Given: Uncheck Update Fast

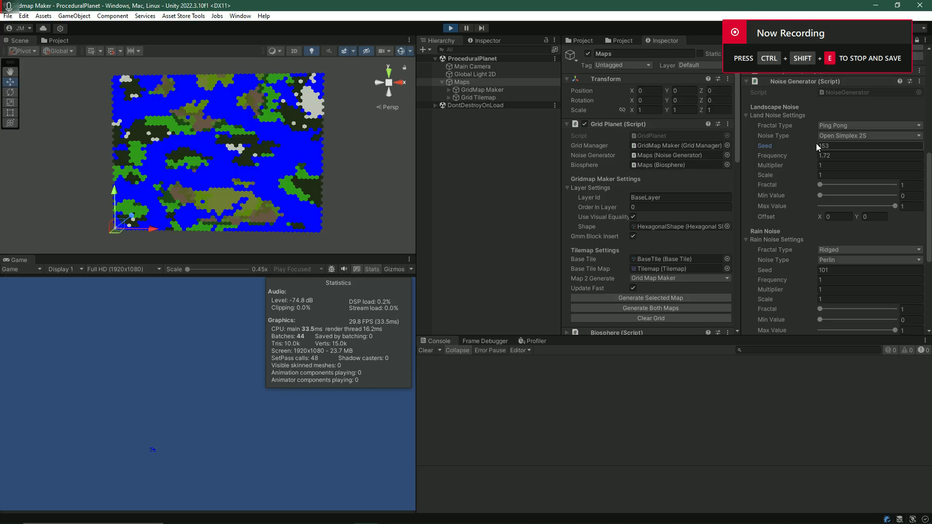Looking at the screenshot, I should [633, 288].
